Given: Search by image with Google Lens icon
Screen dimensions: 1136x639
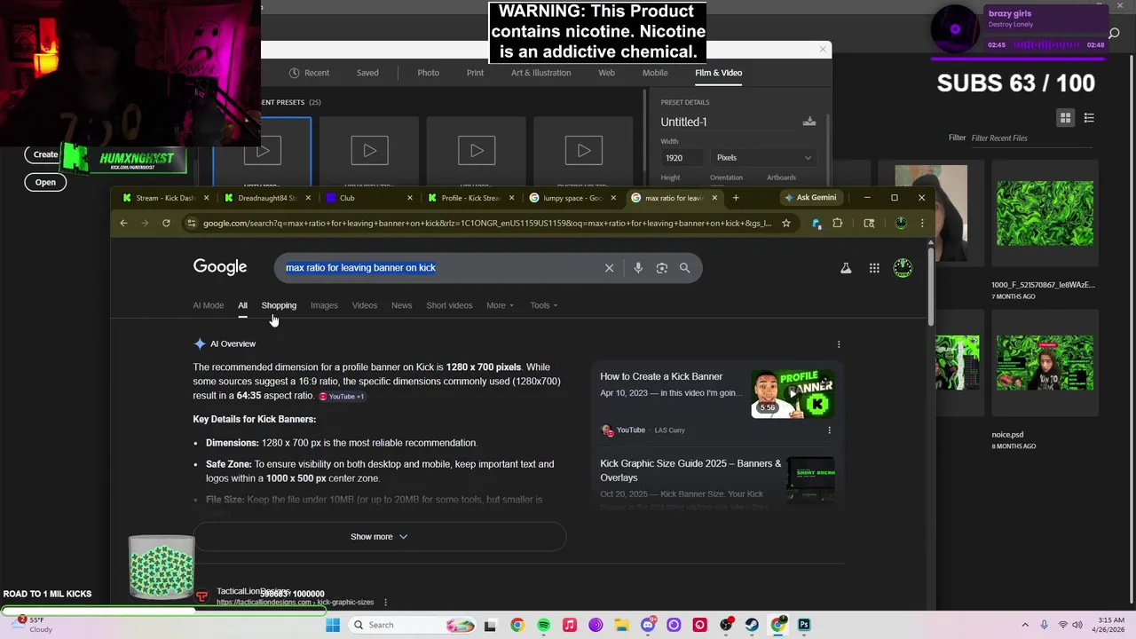Looking at the screenshot, I should point(661,267).
